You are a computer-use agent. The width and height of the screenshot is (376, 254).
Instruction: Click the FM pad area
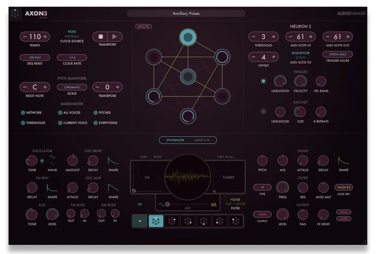click(x=147, y=177)
